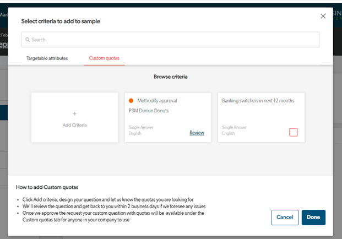Click the orange Methodify approval status dot
342x239 pixels.
click(131, 101)
